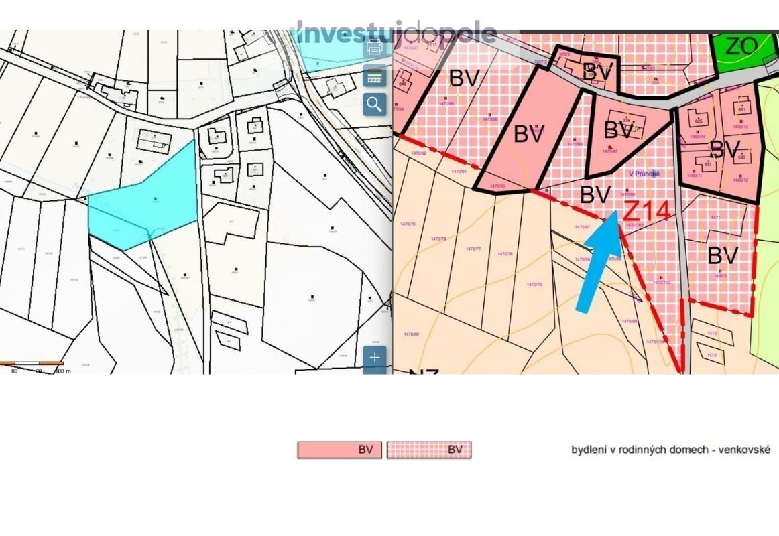Screen dimensions: 779x536
Task: Open the magnifier search tool
Action: tap(375, 104)
